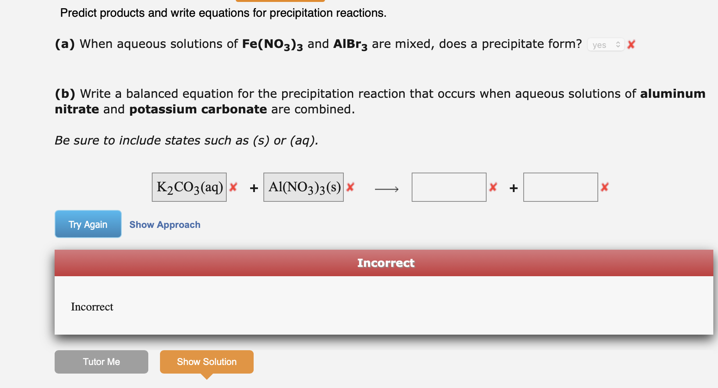Select the Al(NO3)3(s) reactant field
The width and height of the screenshot is (718, 388).
tap(304, 187)
